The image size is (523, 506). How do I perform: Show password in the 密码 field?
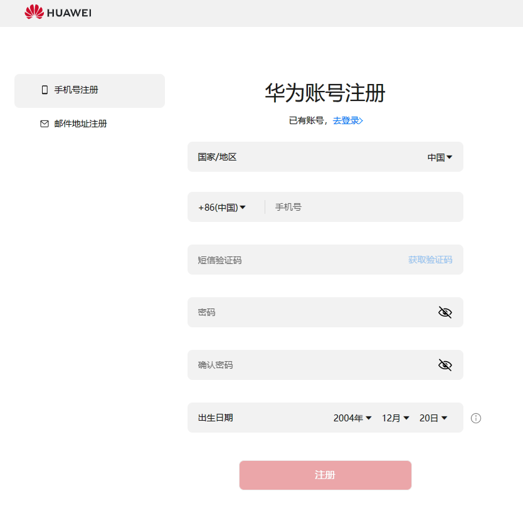point(445,312)
